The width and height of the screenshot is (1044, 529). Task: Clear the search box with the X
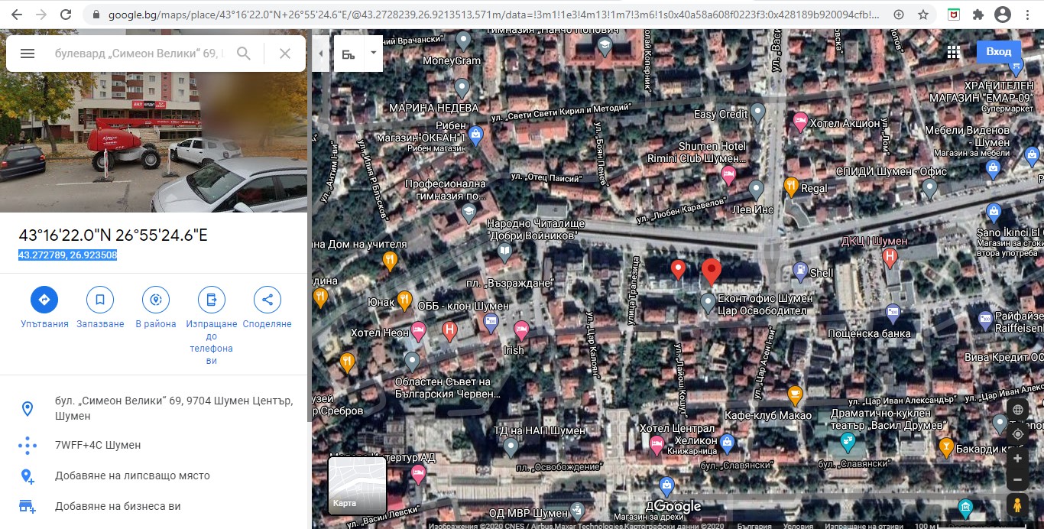coord(285,54)
